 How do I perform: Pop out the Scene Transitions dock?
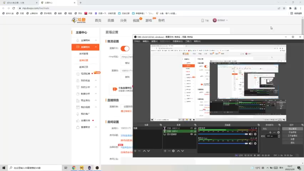[x=280, y=125]
